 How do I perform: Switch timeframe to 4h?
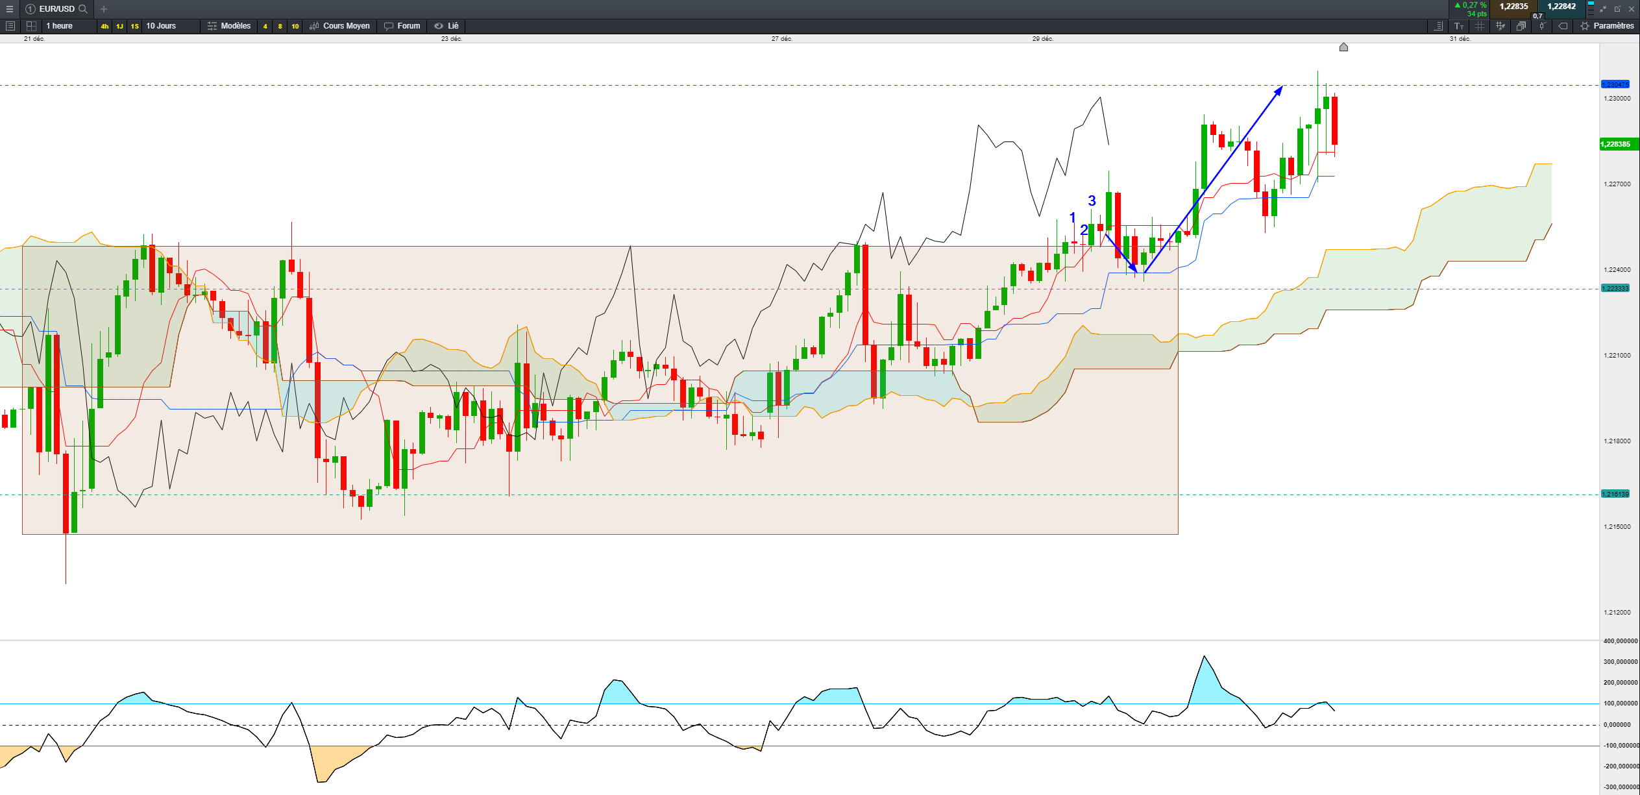(x=104, y=26)
